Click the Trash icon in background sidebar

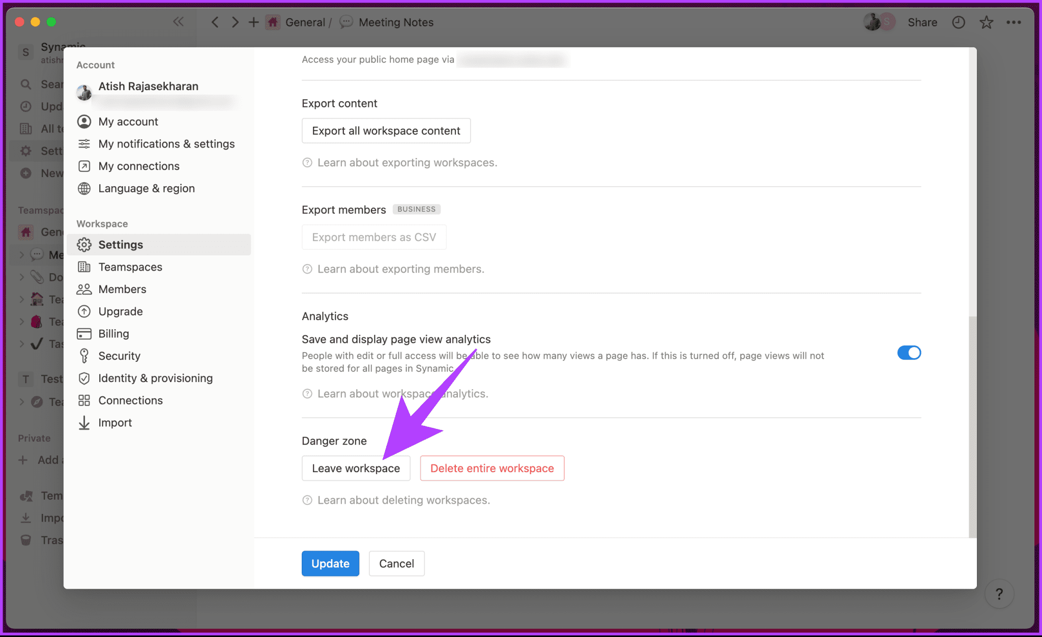click(26, 540)
